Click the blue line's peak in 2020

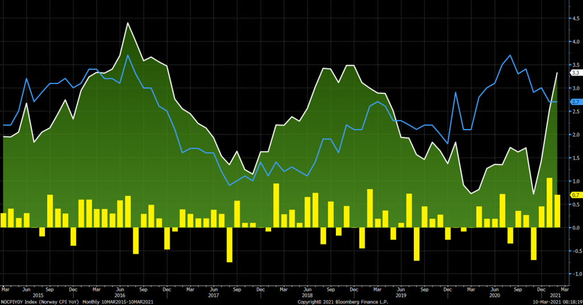pyautogui.click(x=510, y=55)
